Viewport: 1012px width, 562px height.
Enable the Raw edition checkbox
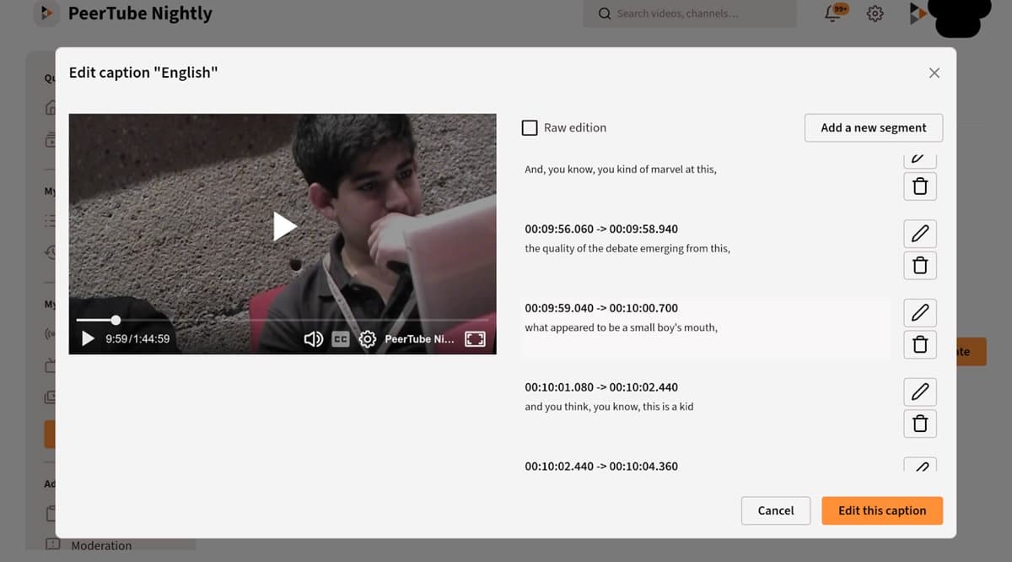(530, 128)
